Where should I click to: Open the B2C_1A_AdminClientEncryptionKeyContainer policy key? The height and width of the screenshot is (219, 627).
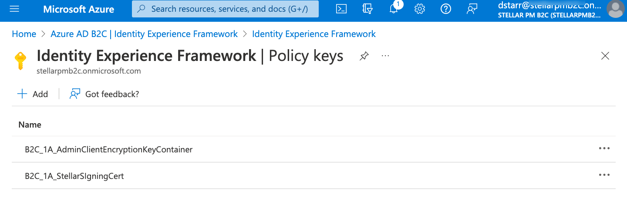click(109, 149)
